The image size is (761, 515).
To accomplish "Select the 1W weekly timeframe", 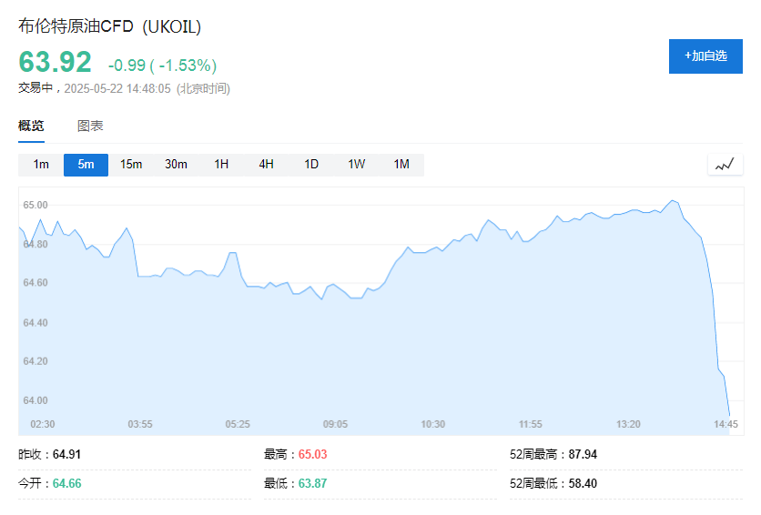I will pyautogui.click(x=356, y=165).
